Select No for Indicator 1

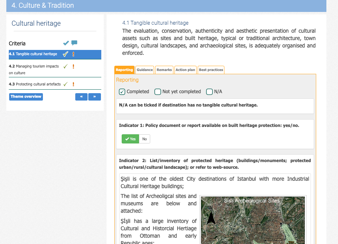tap(145, 139)
